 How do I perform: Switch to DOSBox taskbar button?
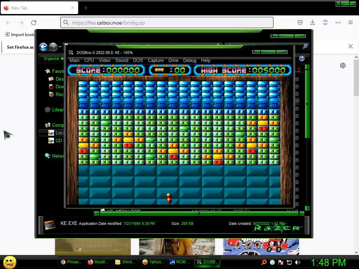click(208, 262)
